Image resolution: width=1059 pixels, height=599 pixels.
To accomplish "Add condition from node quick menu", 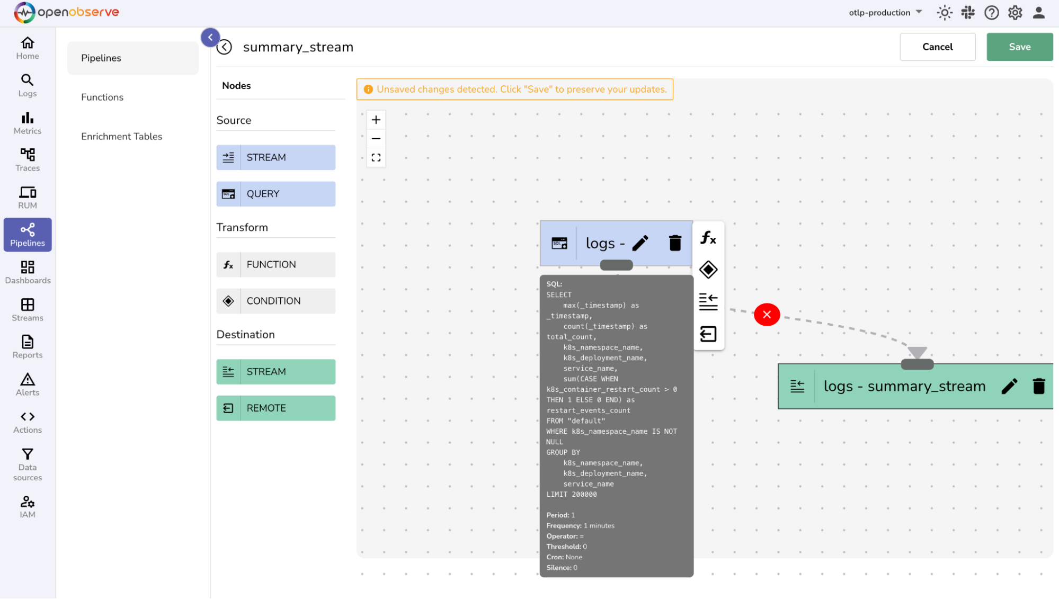I will pyautogui.click(x=708, y=270).
